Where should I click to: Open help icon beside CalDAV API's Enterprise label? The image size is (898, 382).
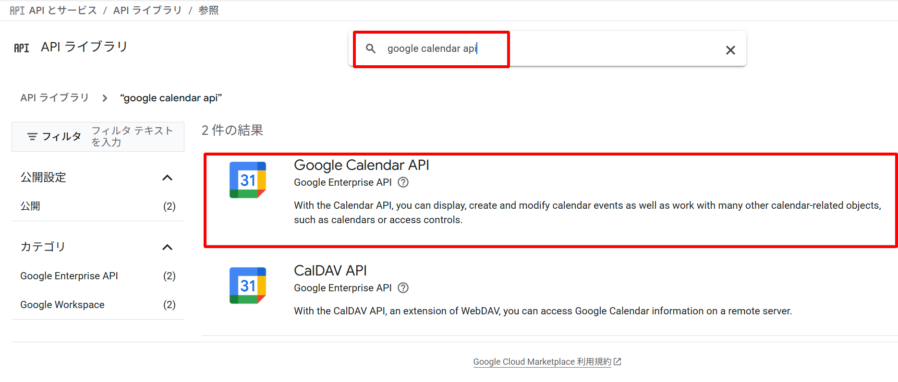coord(403,288)
